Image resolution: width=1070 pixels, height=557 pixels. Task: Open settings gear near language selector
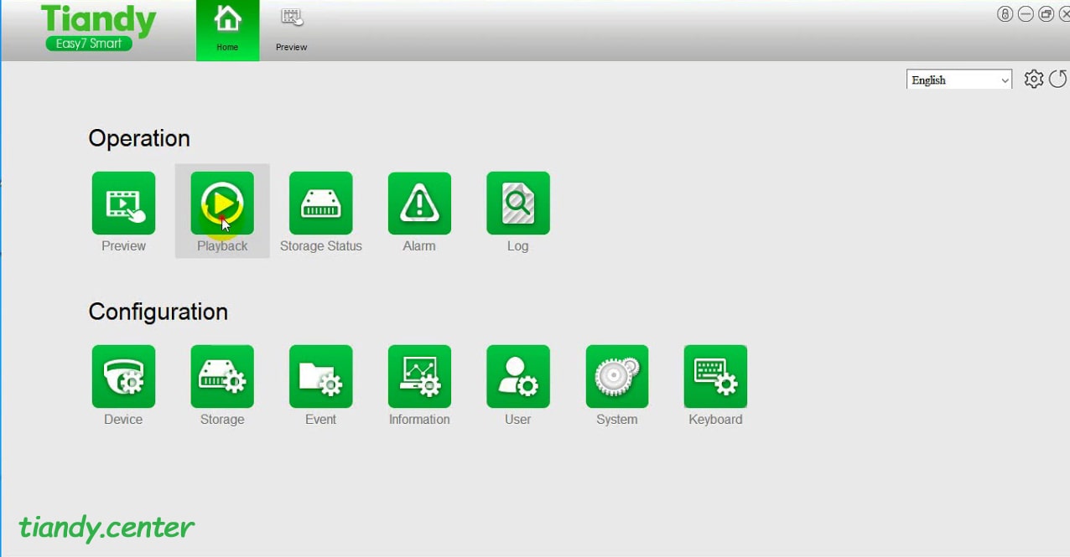pos(1034,79)
